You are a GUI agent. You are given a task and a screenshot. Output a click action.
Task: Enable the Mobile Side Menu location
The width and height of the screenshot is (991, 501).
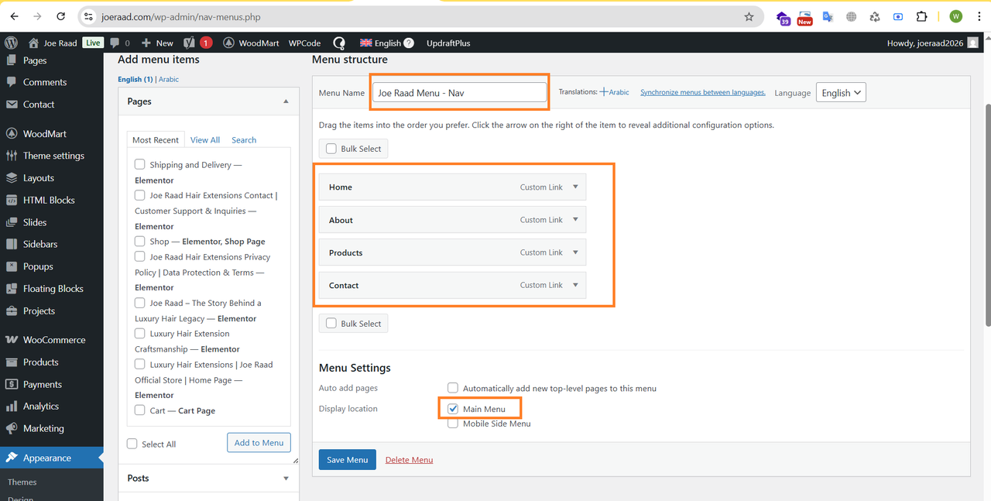[453, 424]
